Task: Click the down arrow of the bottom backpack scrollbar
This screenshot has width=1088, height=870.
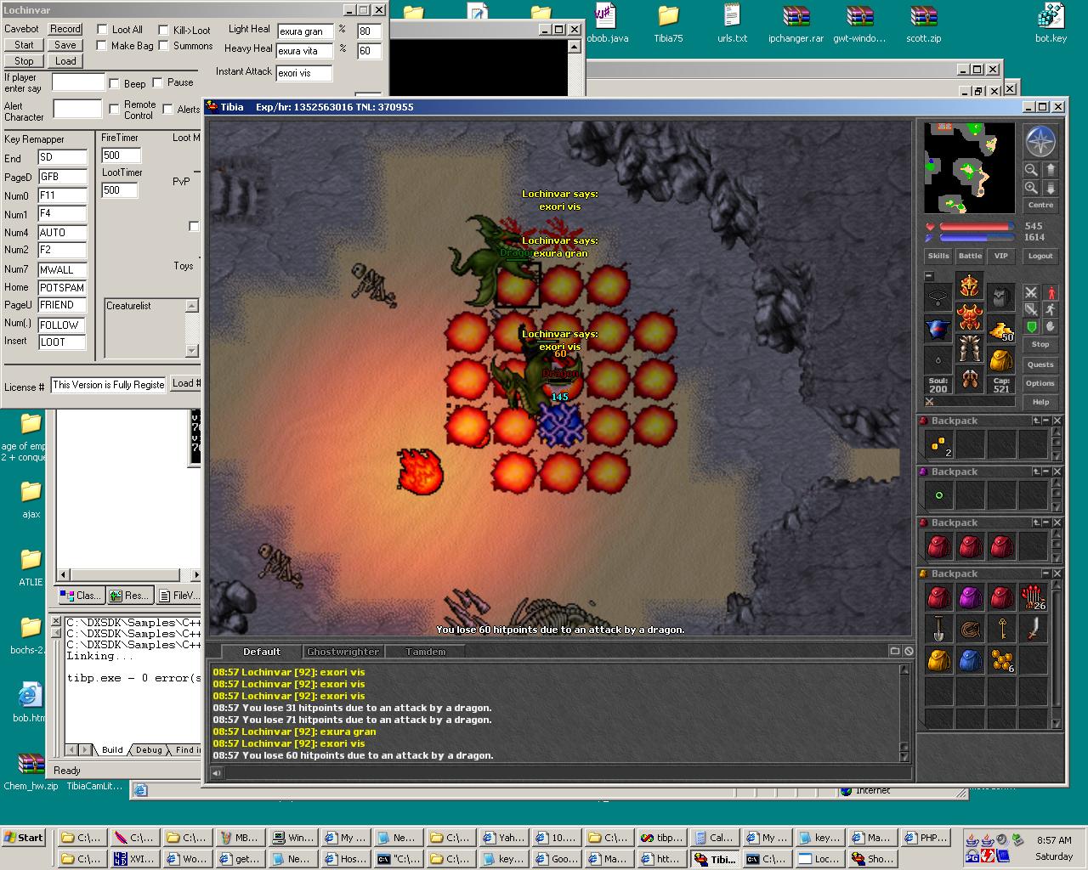Action: tap(1057, 725)
